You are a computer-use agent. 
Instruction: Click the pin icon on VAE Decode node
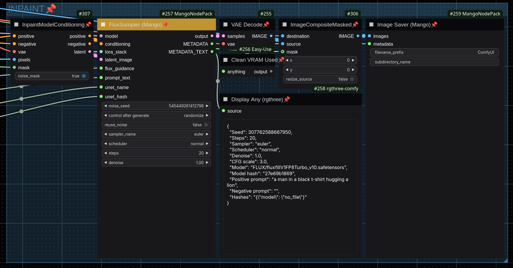coord(266,24)
